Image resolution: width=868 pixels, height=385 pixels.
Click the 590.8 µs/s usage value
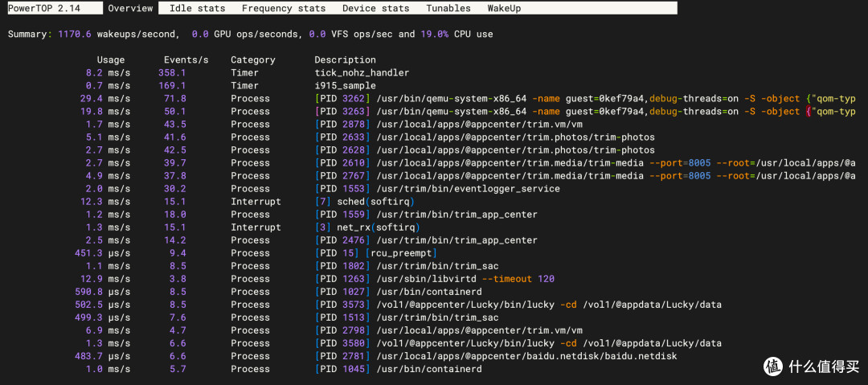(102, 292)
